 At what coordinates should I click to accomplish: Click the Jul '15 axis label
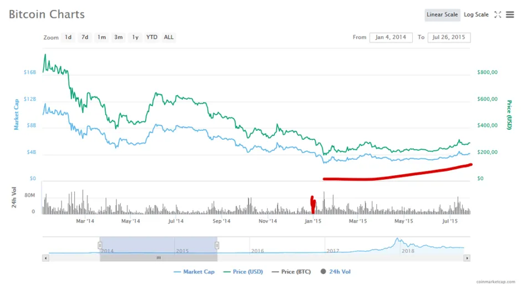click(x=450, y=221)
